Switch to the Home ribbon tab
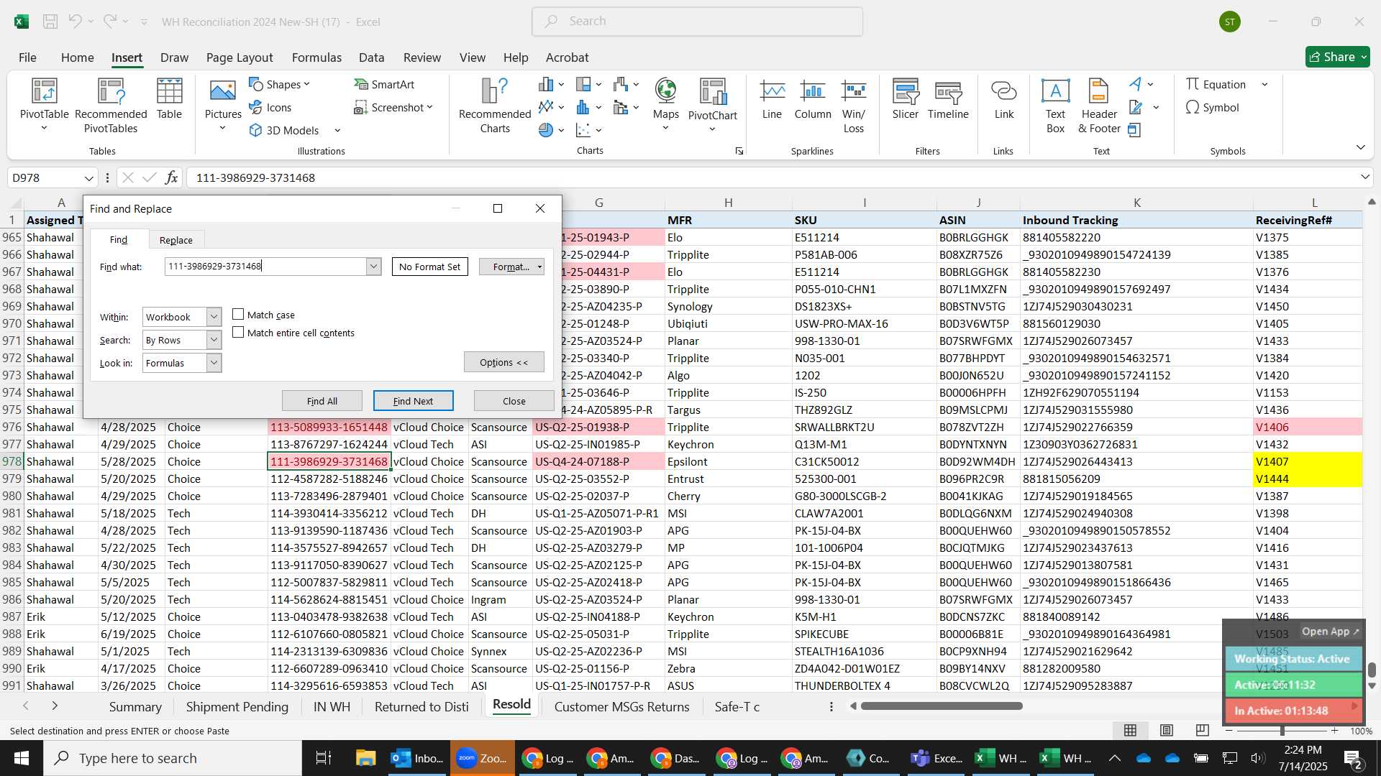Image resolution: width=1381 pixels, height=776 pixels. [77, 57]
